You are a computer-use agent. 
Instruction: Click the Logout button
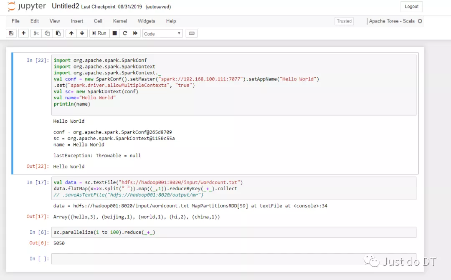[411, 7]
